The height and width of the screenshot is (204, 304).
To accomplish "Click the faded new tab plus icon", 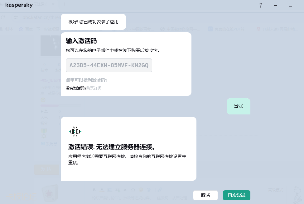I will (x=65, y=4).
